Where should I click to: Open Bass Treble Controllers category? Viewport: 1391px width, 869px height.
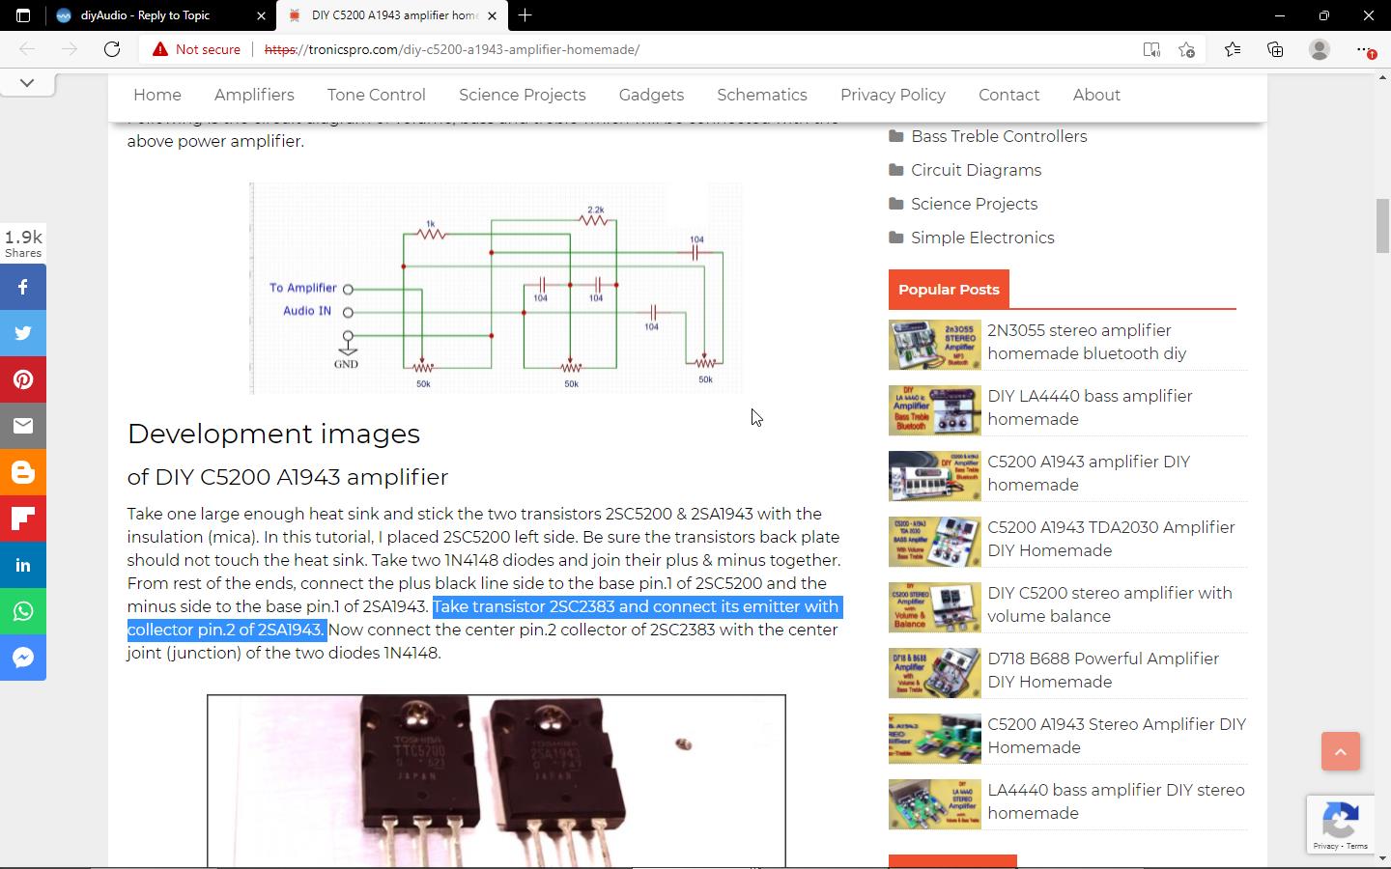[999, 136]
